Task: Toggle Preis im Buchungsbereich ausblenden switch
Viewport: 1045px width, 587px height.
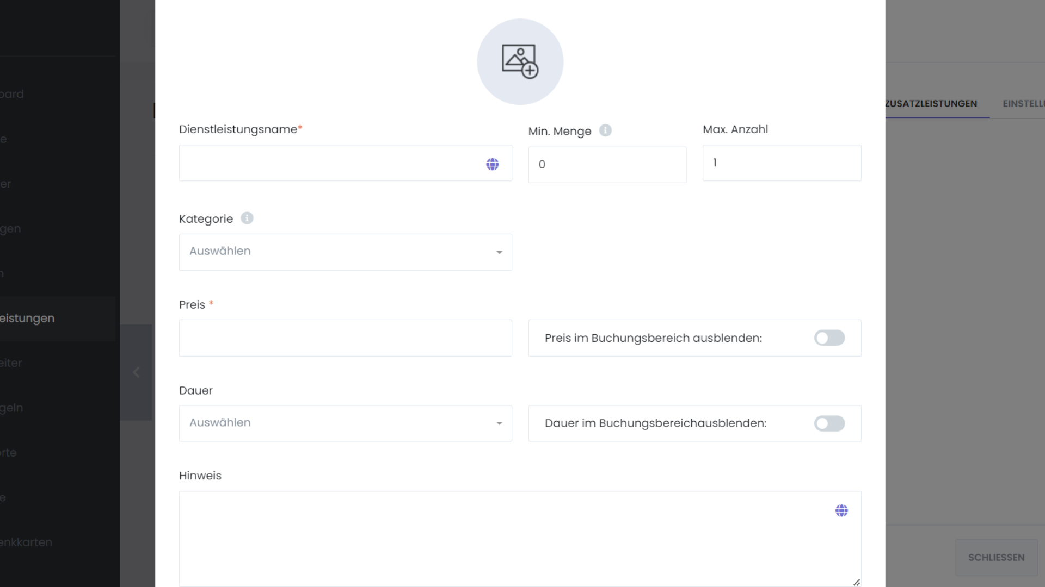Action: [x=829, y=338]
